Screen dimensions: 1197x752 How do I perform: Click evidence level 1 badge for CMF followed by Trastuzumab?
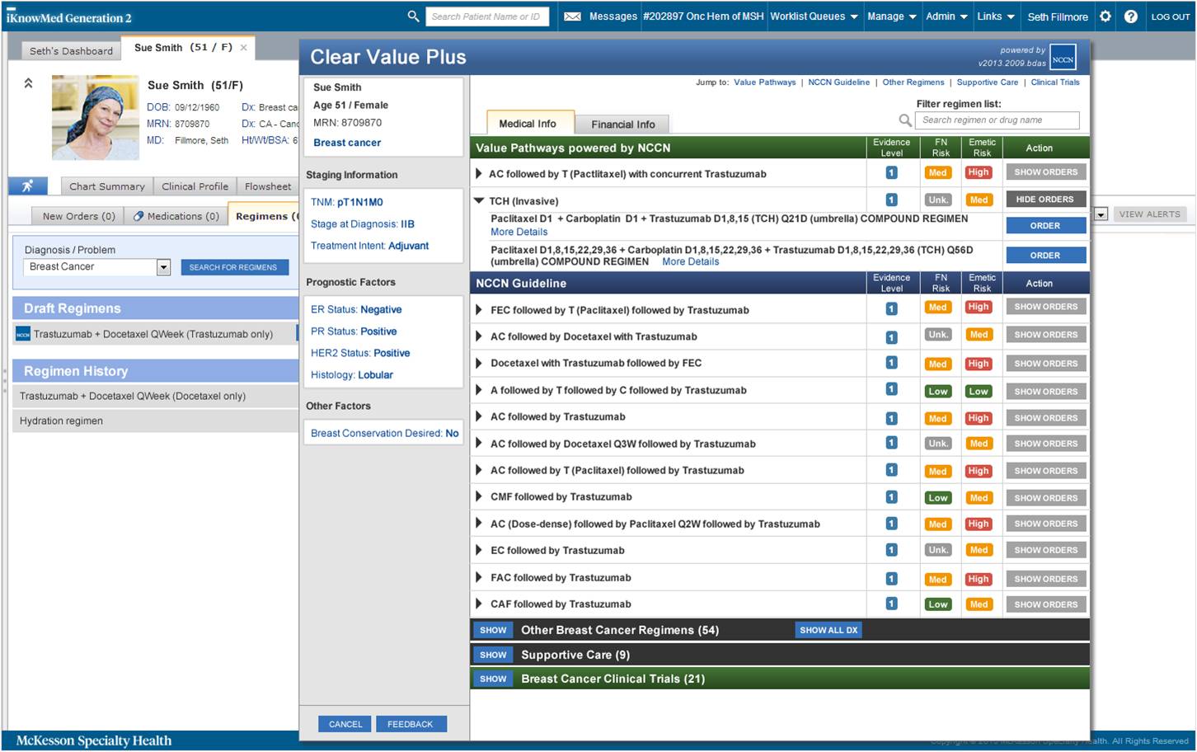pos(891,497)
